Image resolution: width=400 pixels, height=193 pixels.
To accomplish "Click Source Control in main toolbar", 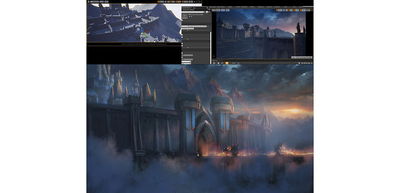I will (x=221, y=7).
